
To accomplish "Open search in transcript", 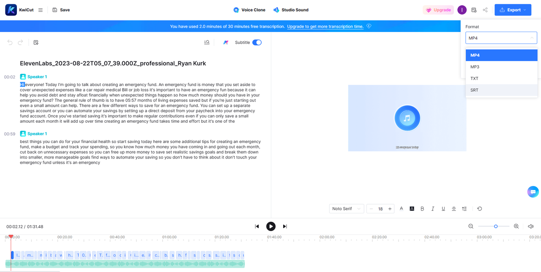I will (207, 42).
